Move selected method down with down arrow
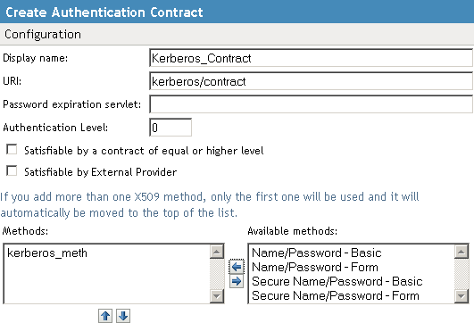The image size is (474, 323). point(123,316)
